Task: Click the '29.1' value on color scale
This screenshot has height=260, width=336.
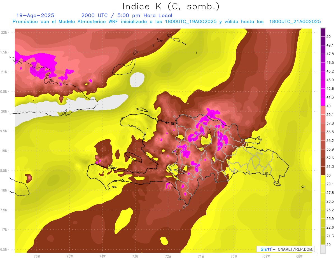Action: tap(330, 184)
